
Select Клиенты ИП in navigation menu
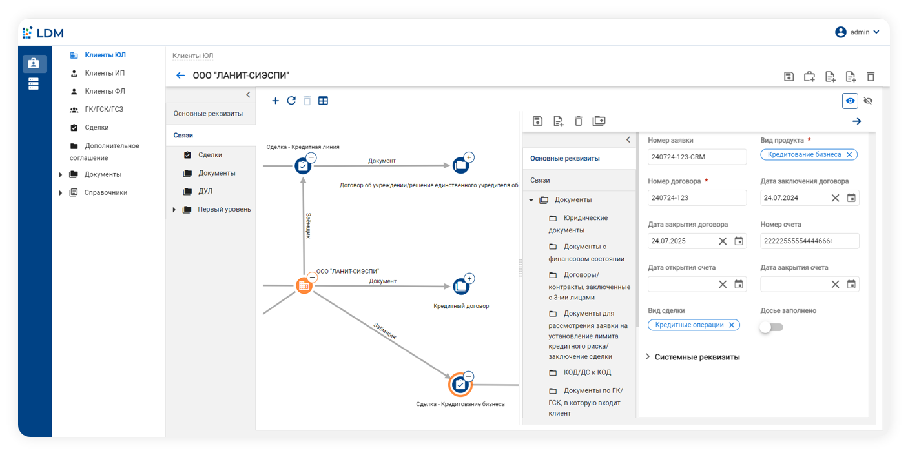(x=105, y=73)
